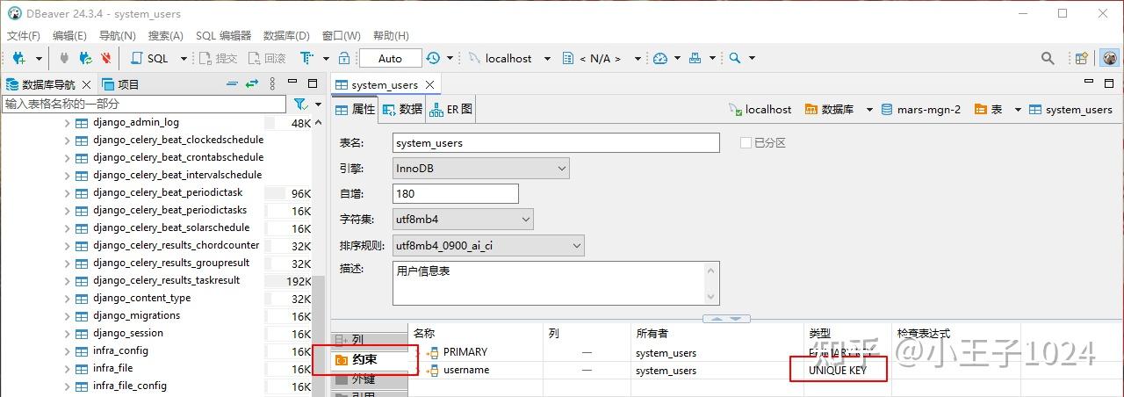Click the 数据库 breadcrumb item
The width and height of the screenshot is (1124, 397).
[x=829, y=110]
